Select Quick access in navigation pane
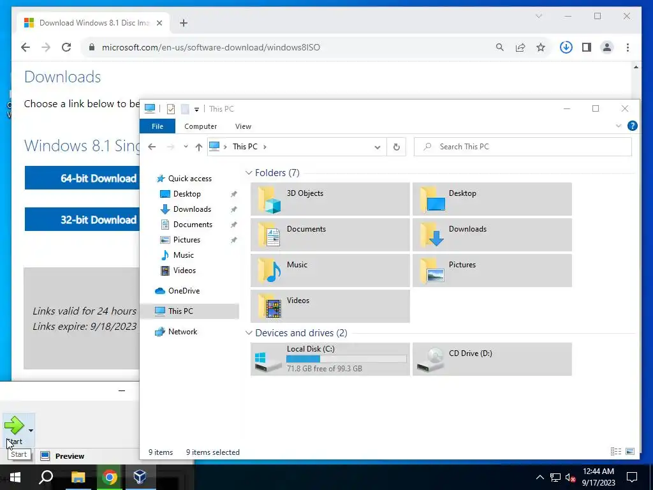 tap(189, 179)
